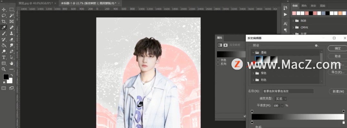Open the Edit Toolbar three-dots menu

pyautogui.click(x=12, y=69)
